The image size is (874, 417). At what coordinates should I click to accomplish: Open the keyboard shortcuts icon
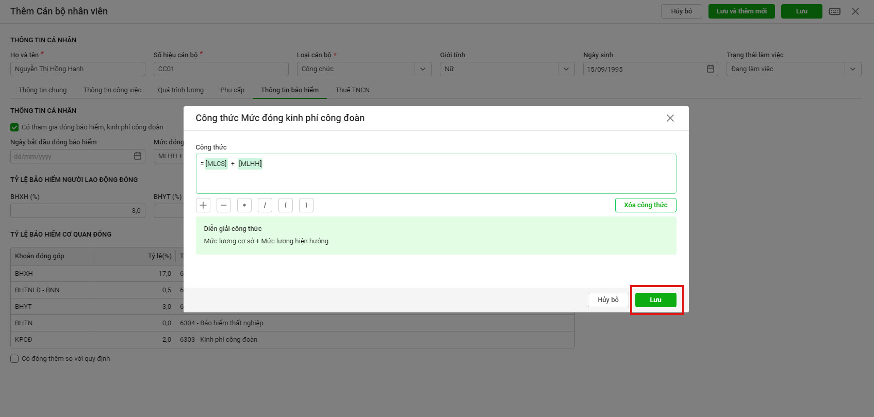click(835, 11)
